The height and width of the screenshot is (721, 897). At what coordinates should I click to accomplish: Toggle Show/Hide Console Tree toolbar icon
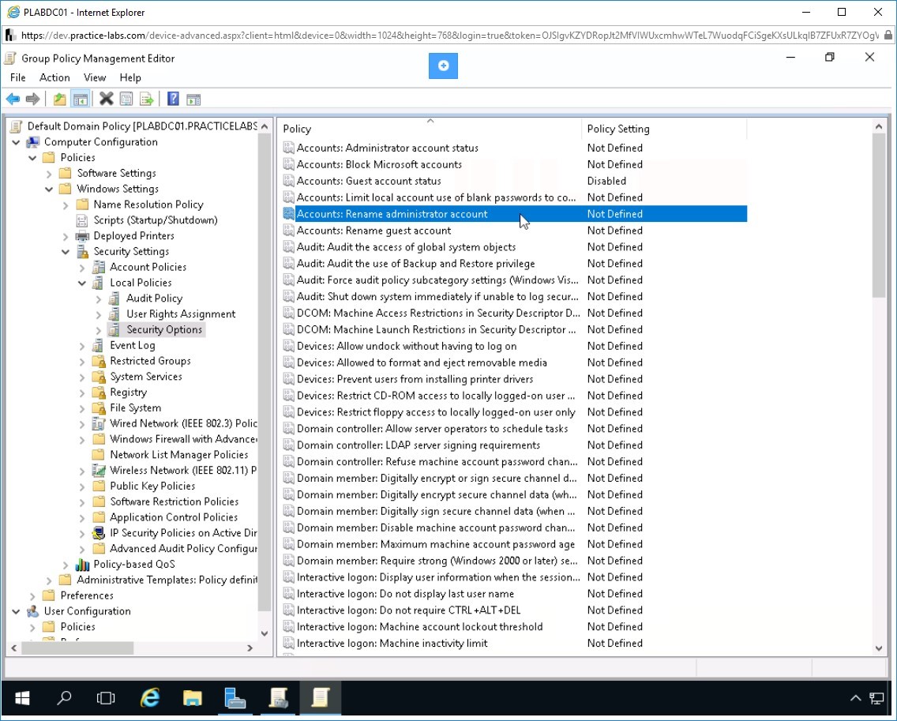point(80,99)
